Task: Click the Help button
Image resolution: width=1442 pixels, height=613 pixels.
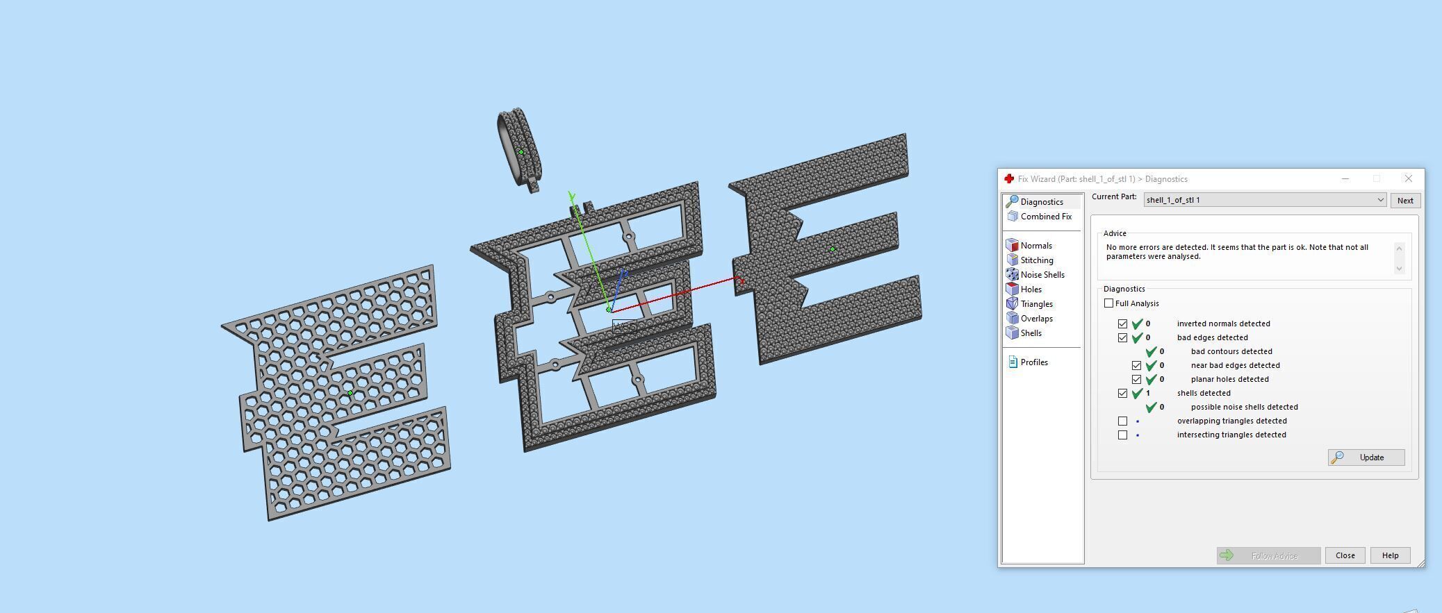Action: [x=1390, y=555]
